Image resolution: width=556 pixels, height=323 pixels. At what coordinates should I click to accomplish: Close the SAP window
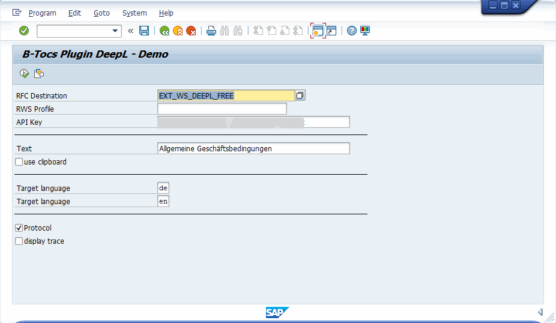pos(516,5)
